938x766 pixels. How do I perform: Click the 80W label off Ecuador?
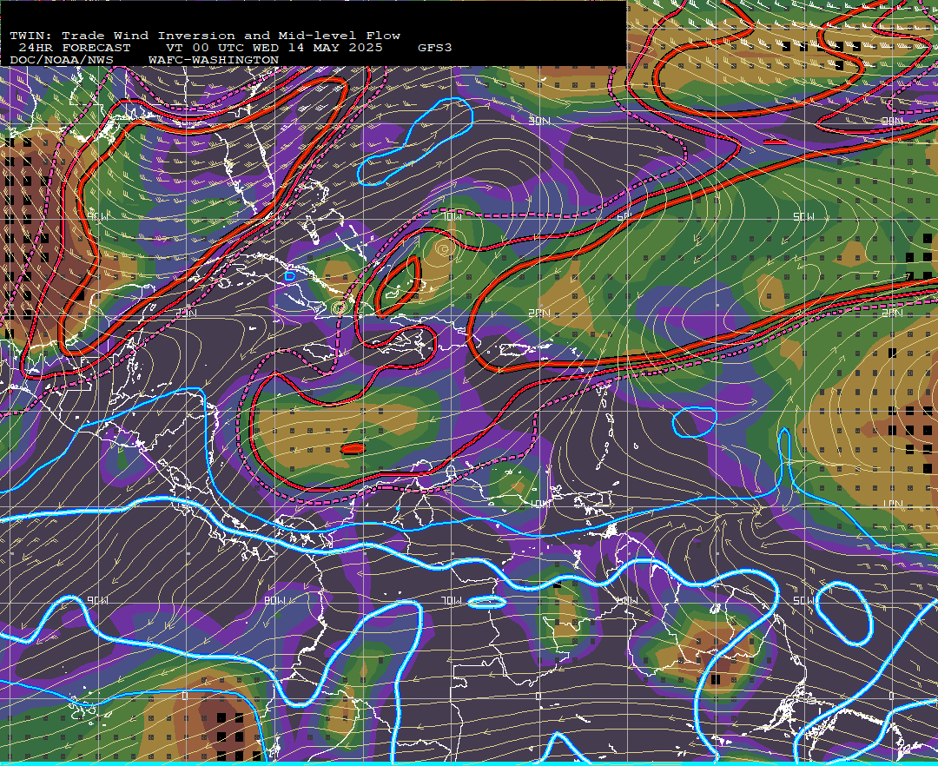coord(274,600)
